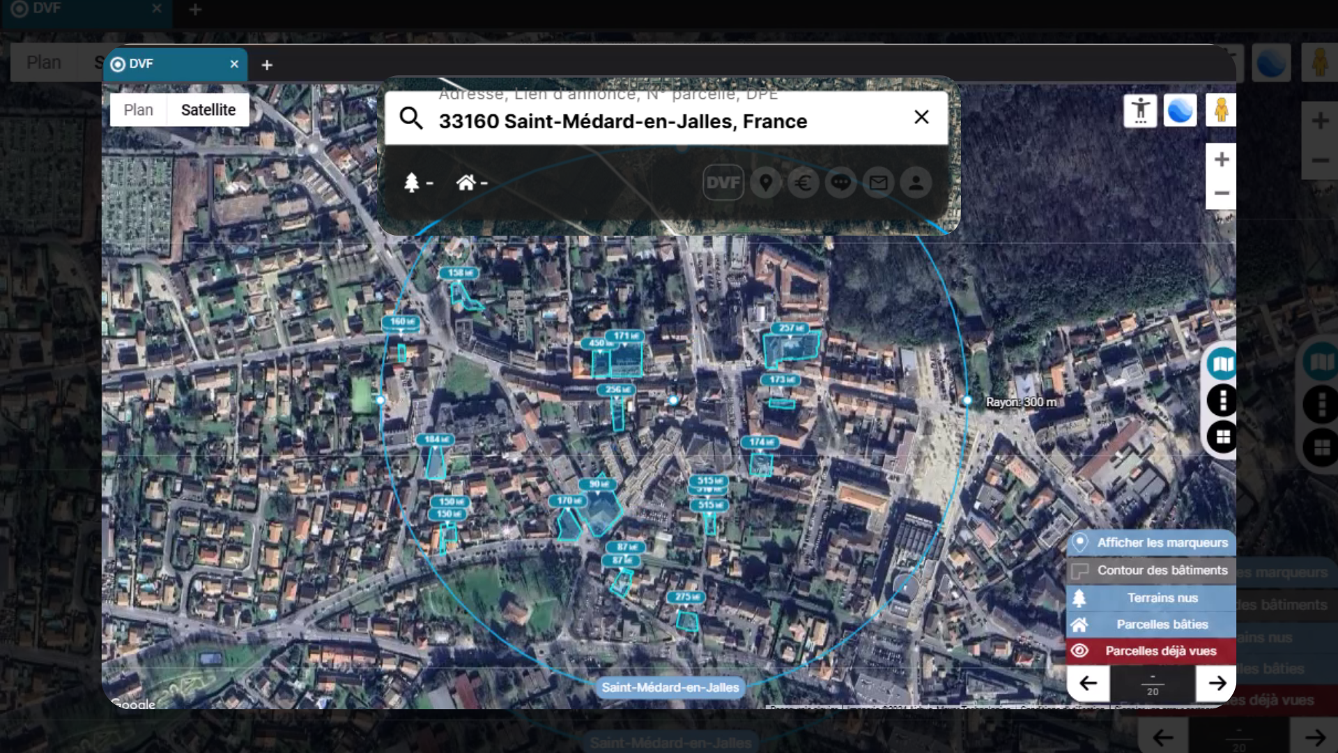The image size is (1338, 753).
Task: Open the three-dots vertical menu button
Action: (x=1222, y=400)
